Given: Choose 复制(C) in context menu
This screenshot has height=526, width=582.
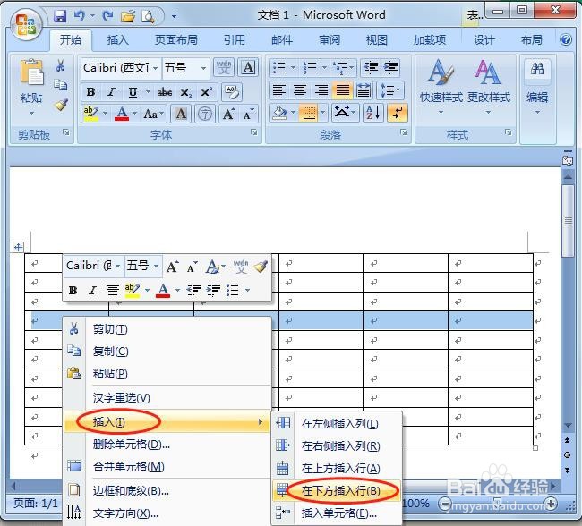Looking at the screenshot, I should [167, 351].
